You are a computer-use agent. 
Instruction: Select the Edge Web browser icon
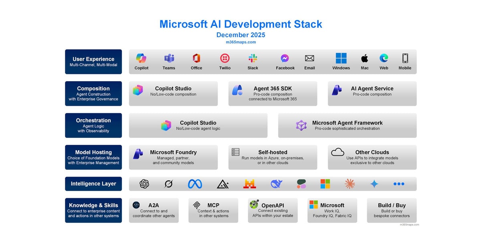coord(384,58)
